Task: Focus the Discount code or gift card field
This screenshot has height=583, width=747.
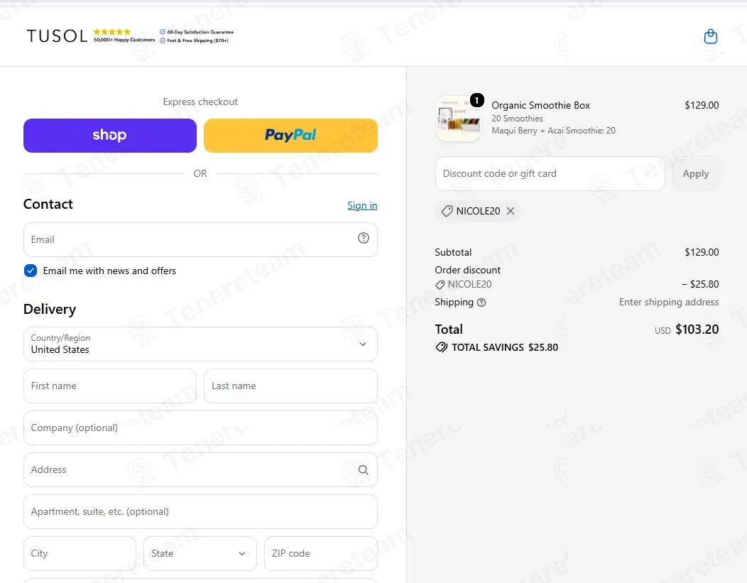Action: 550,174
